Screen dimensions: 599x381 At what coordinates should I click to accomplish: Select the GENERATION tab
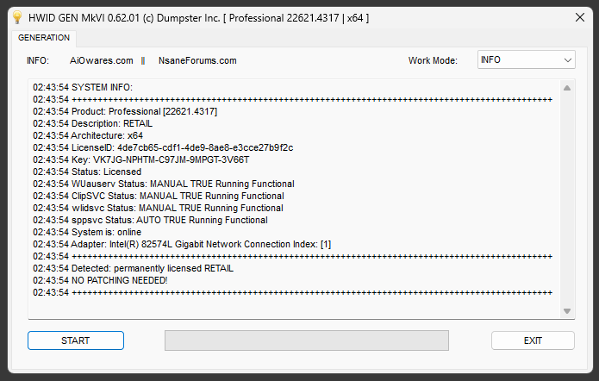(x=44, y=38)
